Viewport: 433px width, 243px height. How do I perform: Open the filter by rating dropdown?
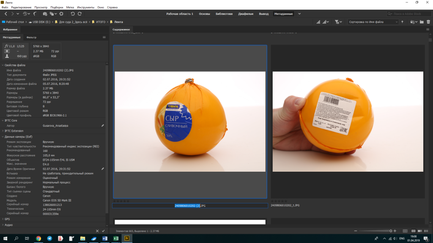tap(338, 22)
